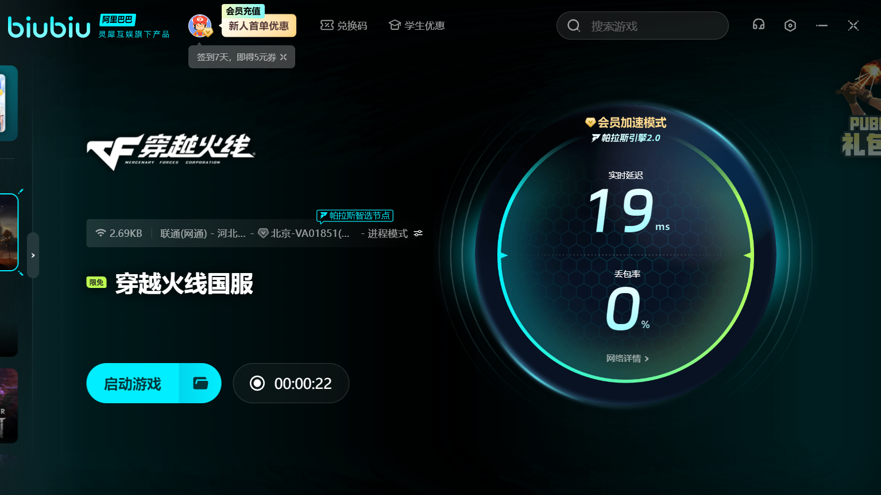
Task: Click the biubiu logo
Action: tap(49, 27)
